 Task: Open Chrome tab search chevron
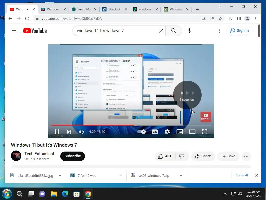[x=219, y=7]
